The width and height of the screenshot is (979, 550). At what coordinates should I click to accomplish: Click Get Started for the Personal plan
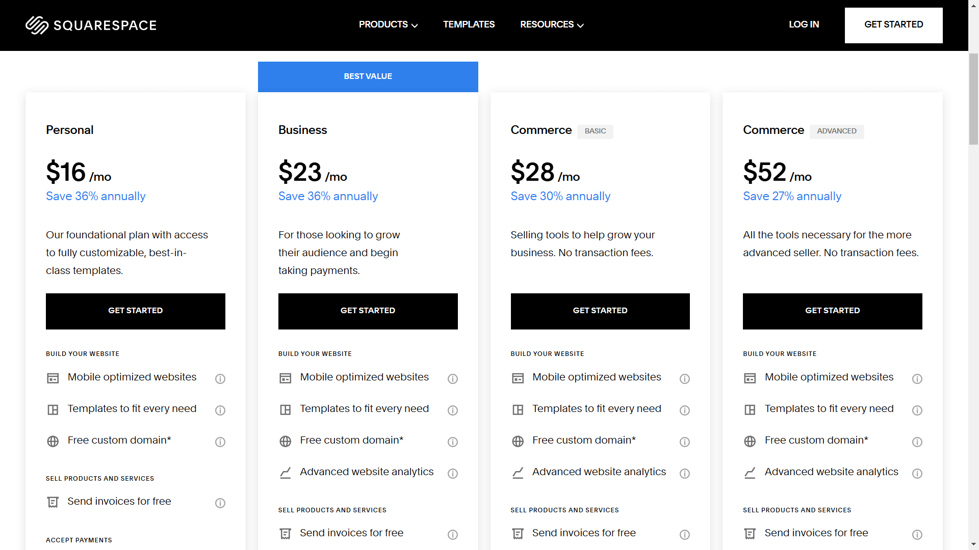(x=136, y=311)
